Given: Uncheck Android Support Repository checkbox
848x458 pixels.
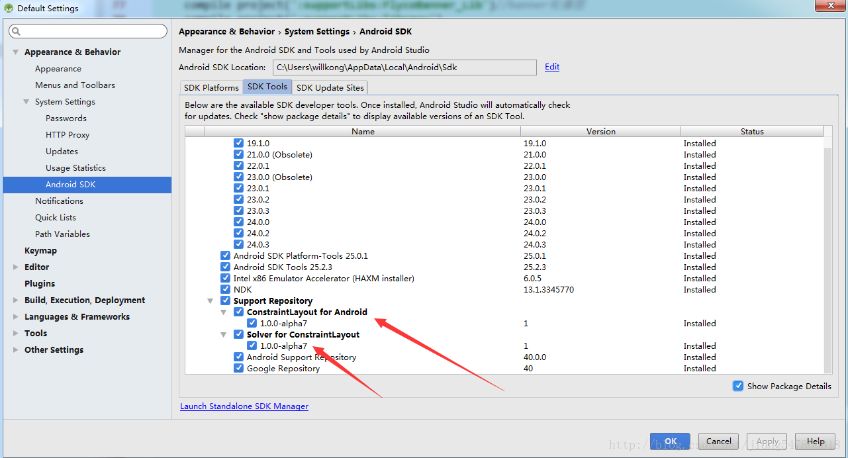Looking at the screenshot, I should tap(238, 357).
